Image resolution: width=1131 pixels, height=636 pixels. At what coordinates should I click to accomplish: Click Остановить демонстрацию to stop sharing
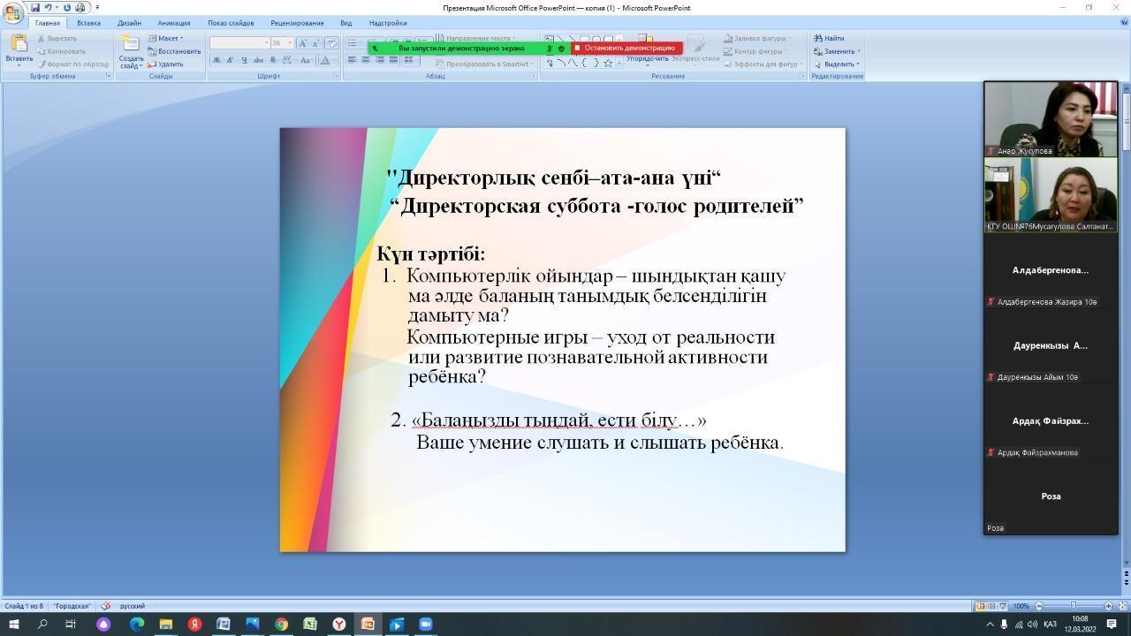coord(626,48)
